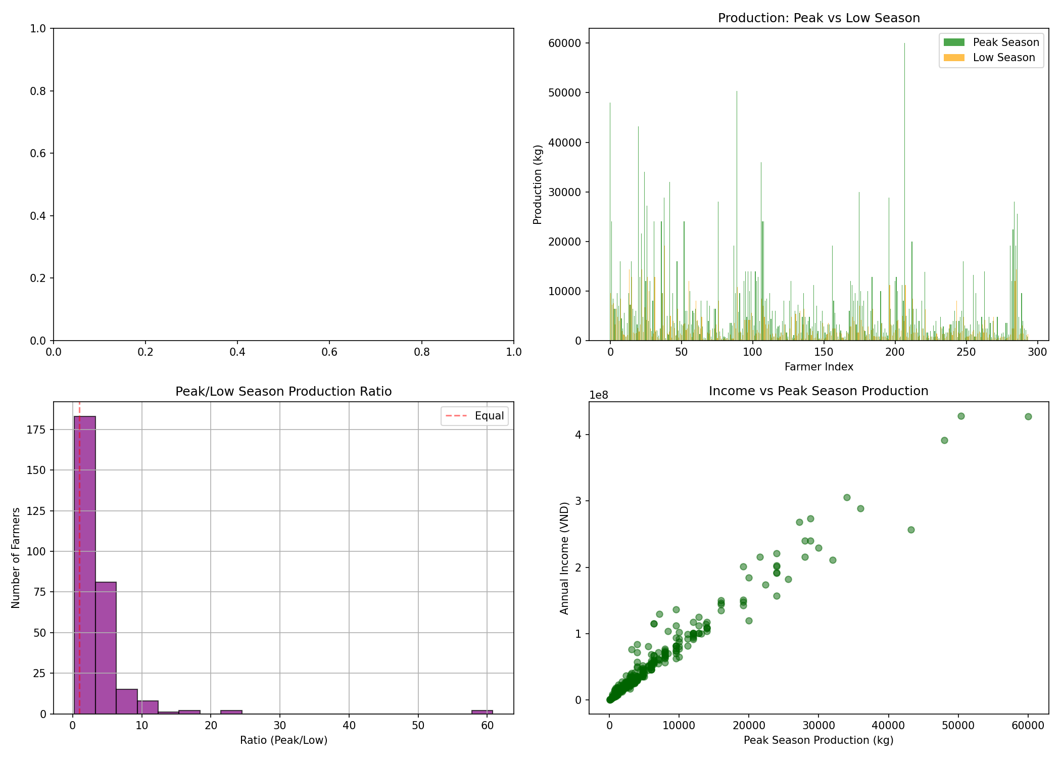The image size is (1061, 758).
Task: Click the scatter point near 48000 kg
Action: pos(944,440)
